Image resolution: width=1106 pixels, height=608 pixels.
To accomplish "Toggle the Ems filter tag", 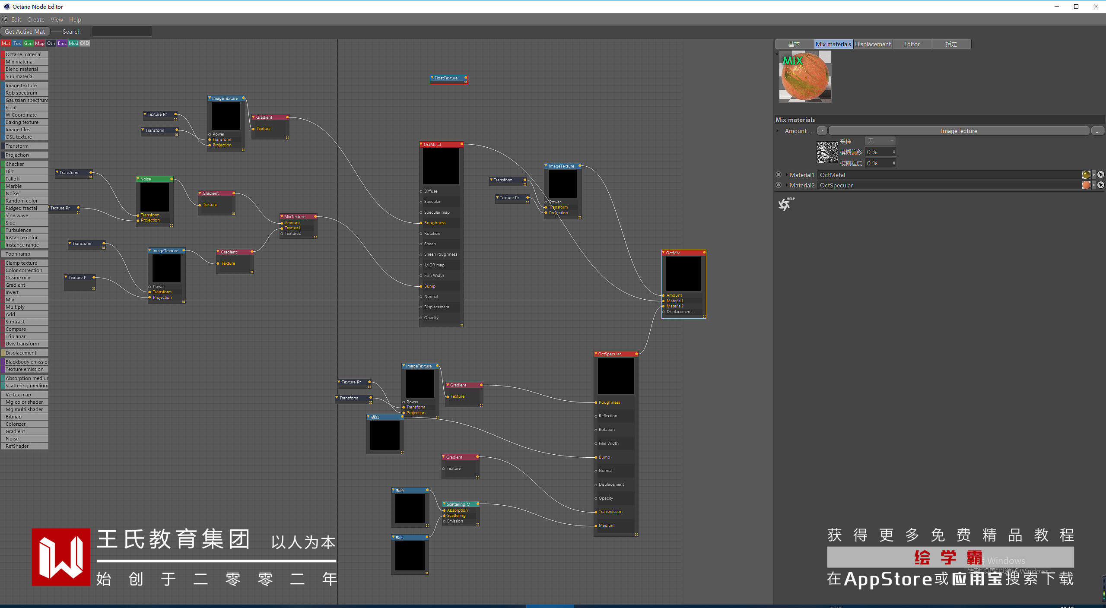I will click(62, 43).
